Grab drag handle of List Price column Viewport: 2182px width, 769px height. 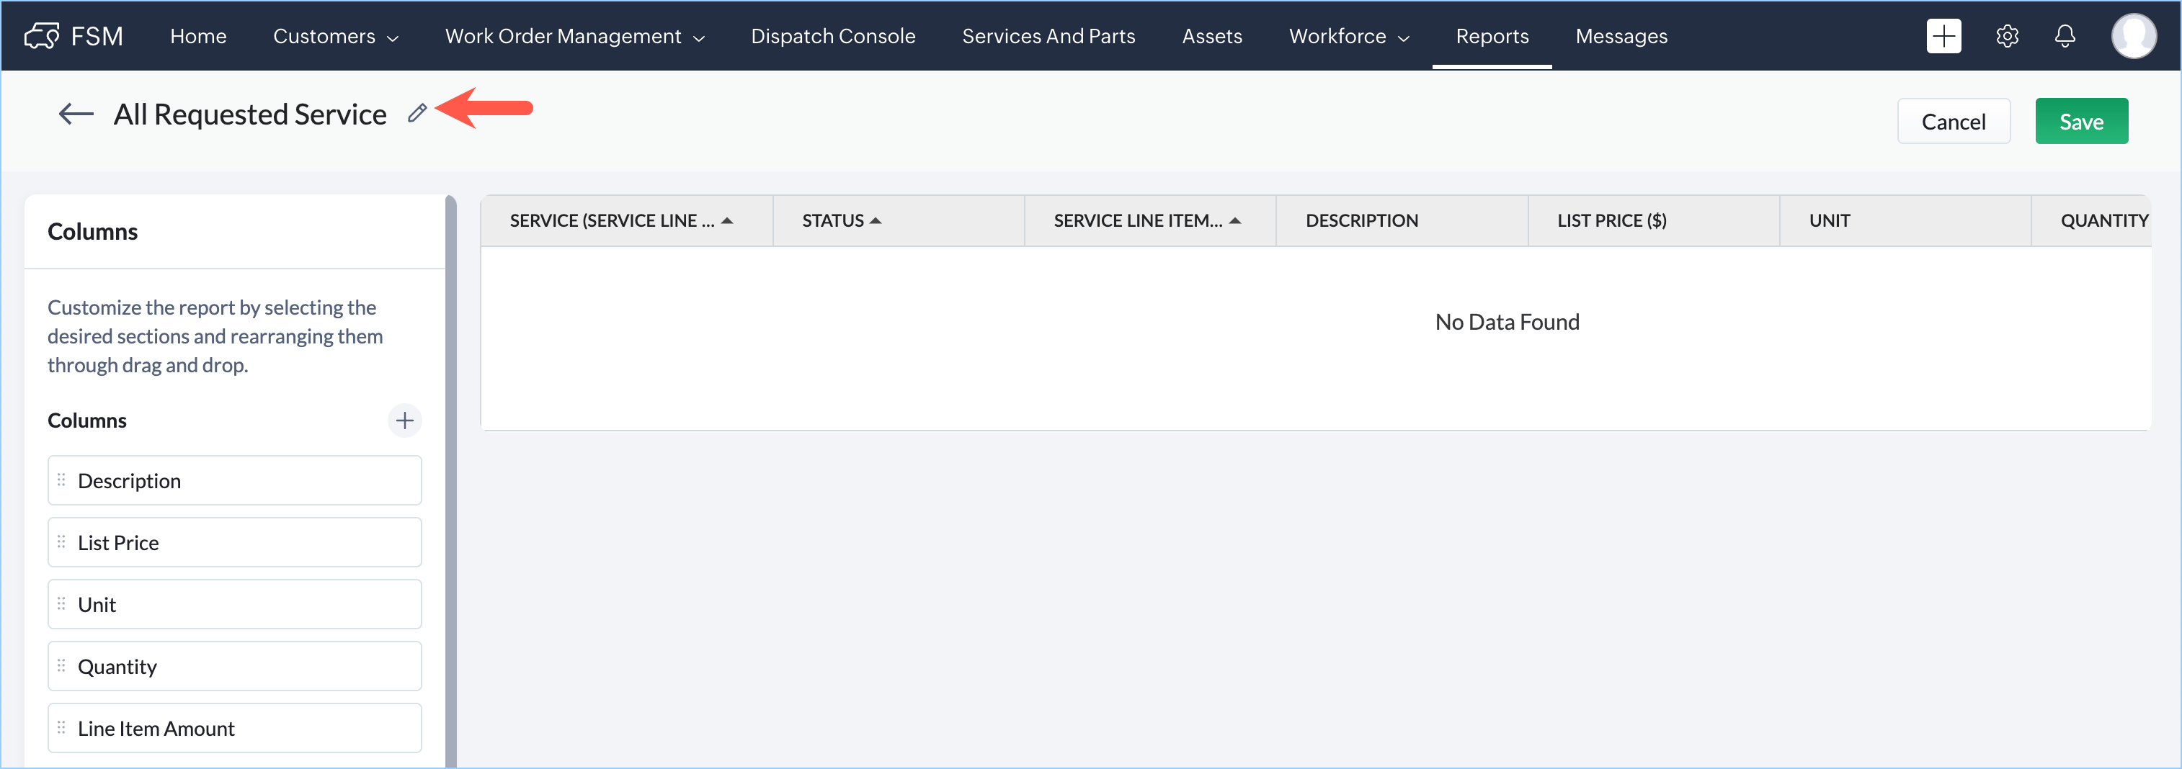click(x=61, y=541)
